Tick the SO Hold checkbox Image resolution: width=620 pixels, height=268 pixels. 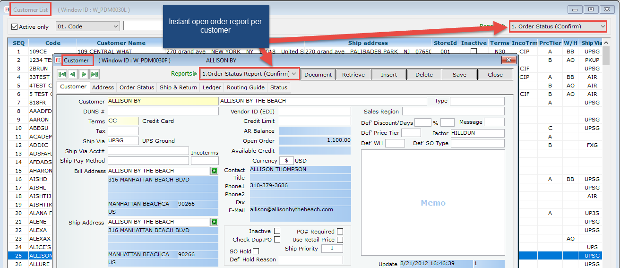pos(256,251)
